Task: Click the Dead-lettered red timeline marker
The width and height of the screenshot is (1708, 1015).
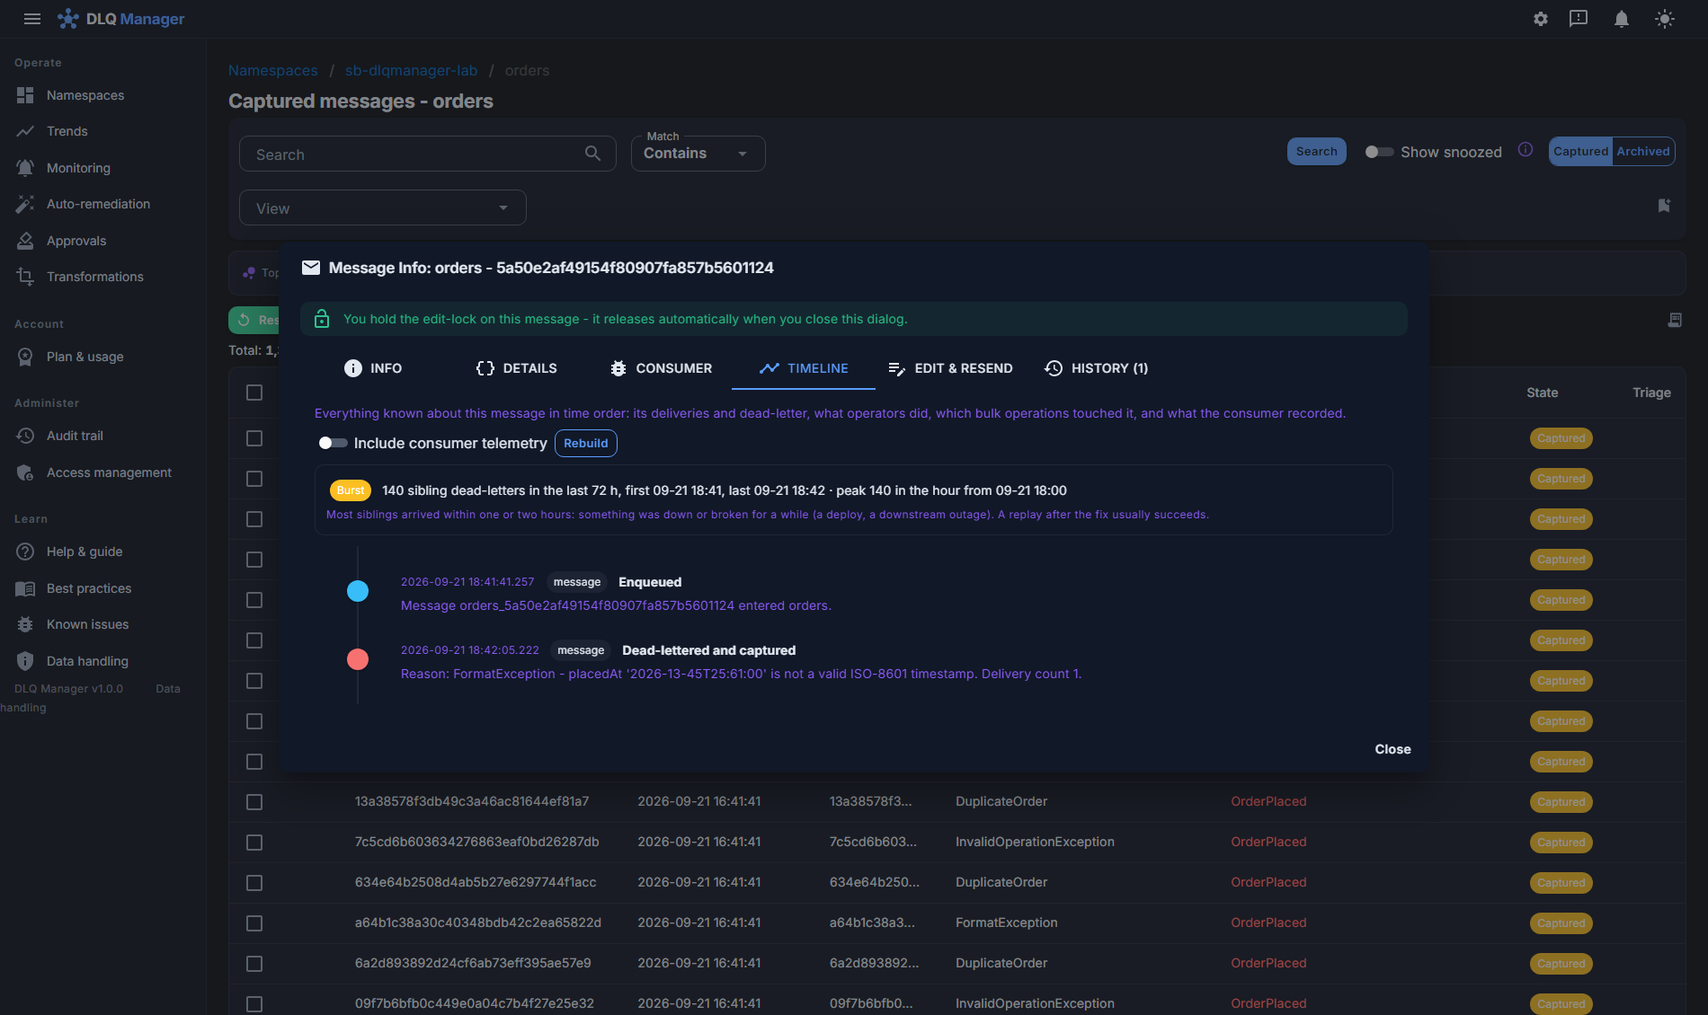Action: (358, 659)
